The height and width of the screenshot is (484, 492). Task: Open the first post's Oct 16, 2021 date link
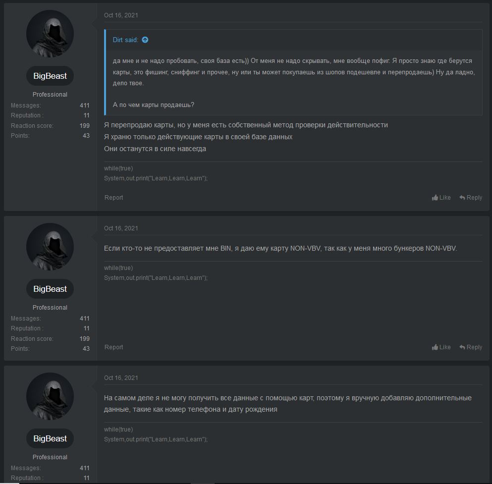tap(121, 15)
